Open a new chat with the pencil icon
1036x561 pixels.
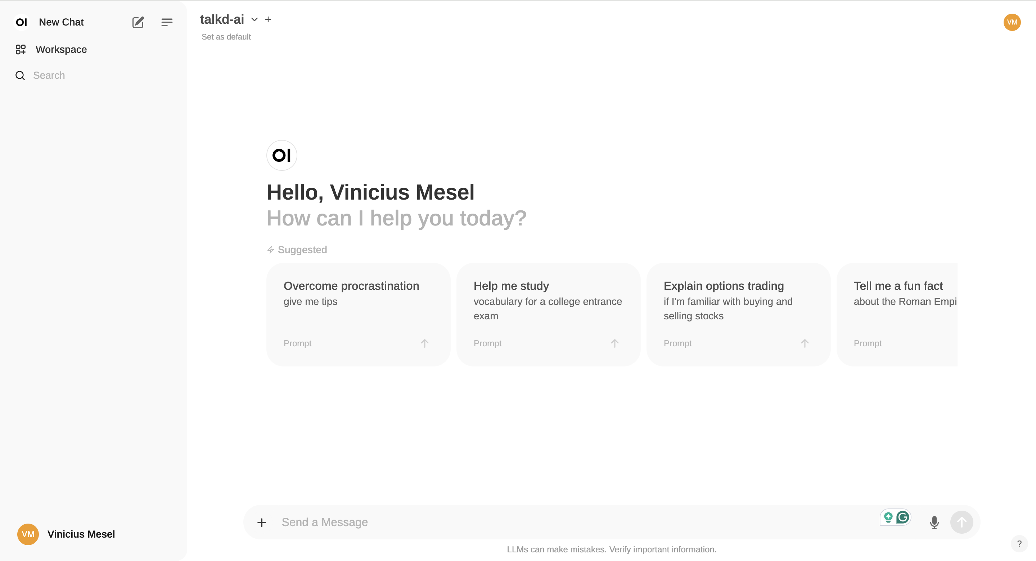pyautogui.click(x=138, y=22)
